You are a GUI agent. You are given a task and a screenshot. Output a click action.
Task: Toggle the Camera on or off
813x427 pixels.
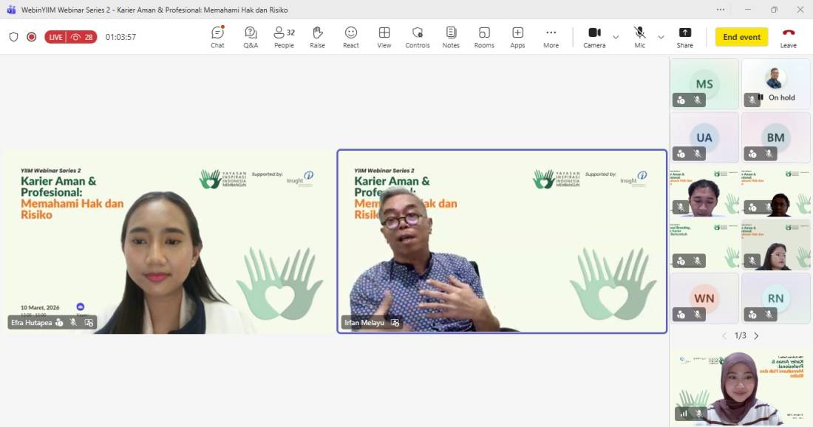pyautogui.click(x=594, y=37)
